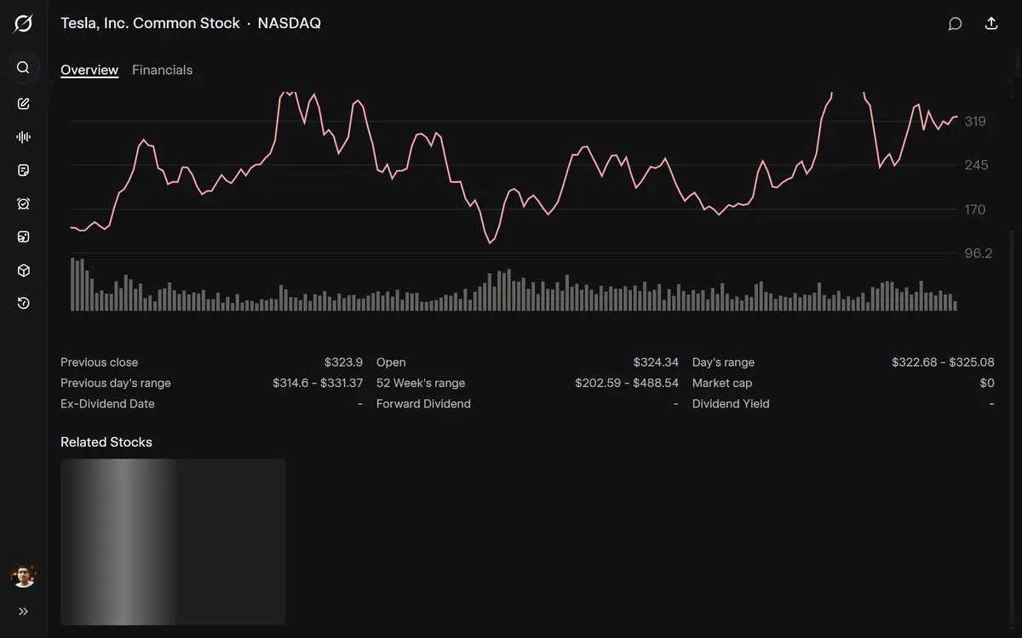Click the "Ex-Dividend Date" label
The height and width of the screenshot is (638, 1022).
pos(107,404)
